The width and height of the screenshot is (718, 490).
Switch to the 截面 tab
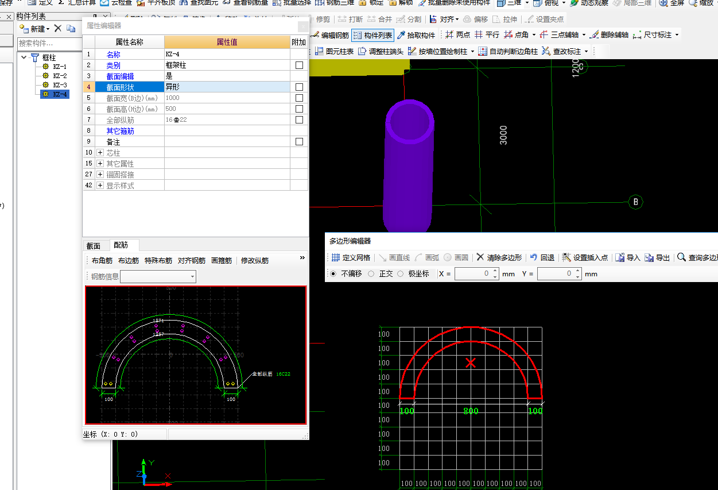click(94, 246)
